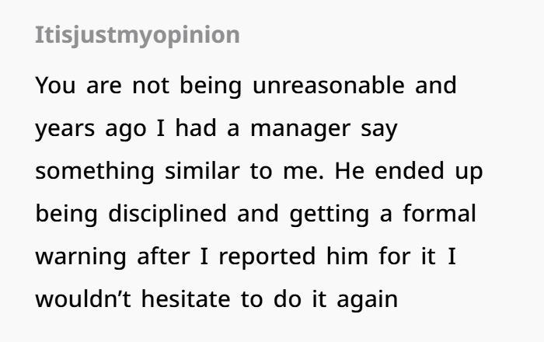Select the word "manager" in the comment

click(x=301, y=129)
